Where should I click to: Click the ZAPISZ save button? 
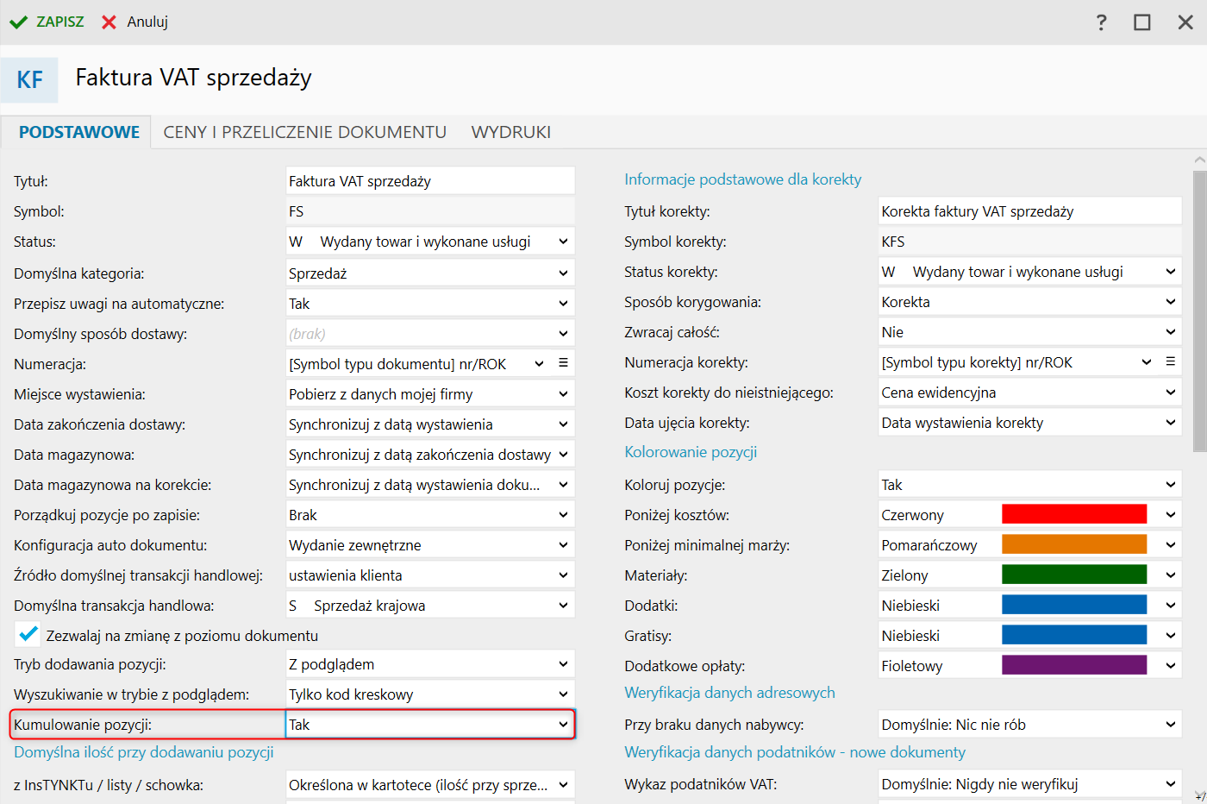[47, 22]
